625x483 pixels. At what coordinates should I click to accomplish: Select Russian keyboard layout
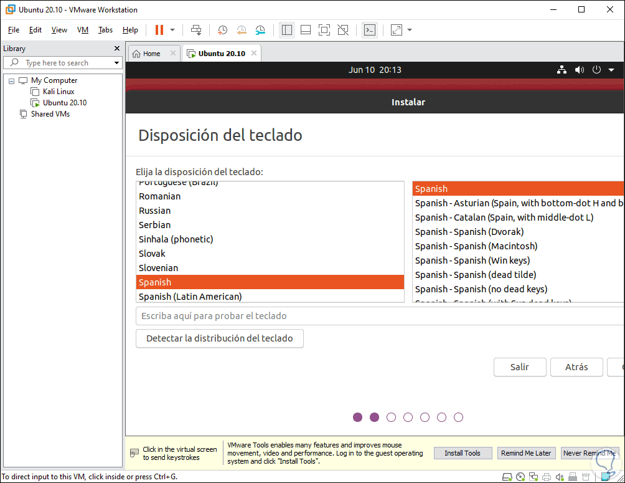(270, 211)
